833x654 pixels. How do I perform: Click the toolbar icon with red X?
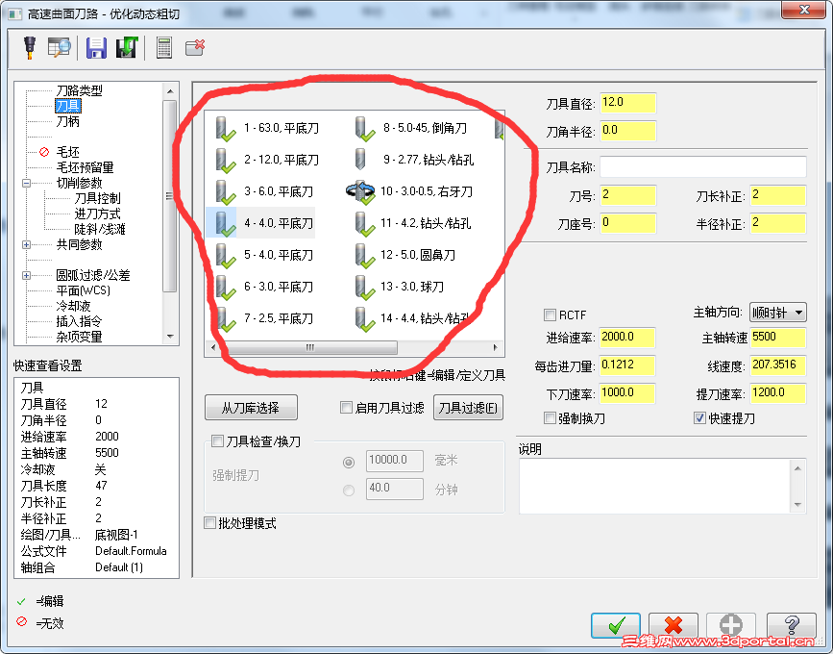point(195,47)
